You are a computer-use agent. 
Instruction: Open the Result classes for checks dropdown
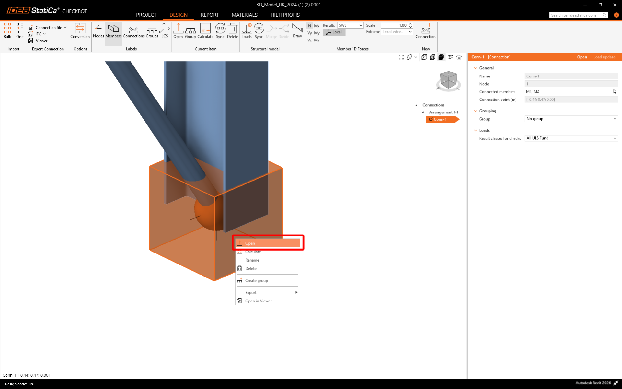point(571,138)
